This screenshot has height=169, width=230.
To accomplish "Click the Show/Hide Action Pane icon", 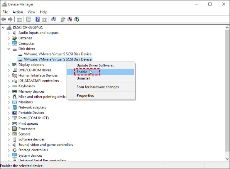I will click(x=45, y=19).
